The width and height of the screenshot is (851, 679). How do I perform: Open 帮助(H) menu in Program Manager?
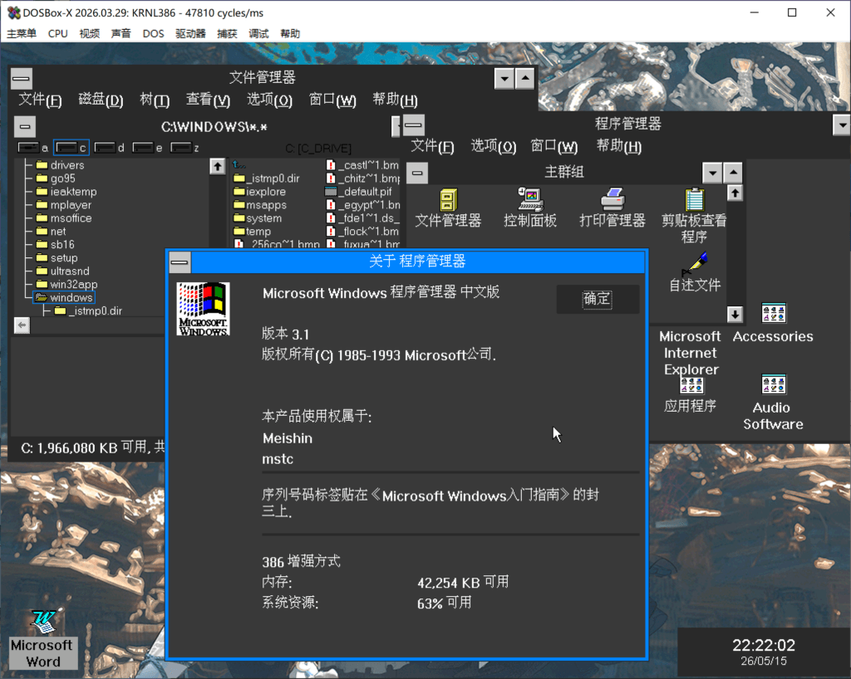click(x=619, y=146)
